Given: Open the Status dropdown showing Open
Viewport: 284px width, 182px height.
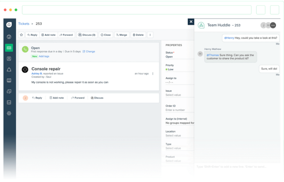Looking at the screenshot, I should point(180,57).
